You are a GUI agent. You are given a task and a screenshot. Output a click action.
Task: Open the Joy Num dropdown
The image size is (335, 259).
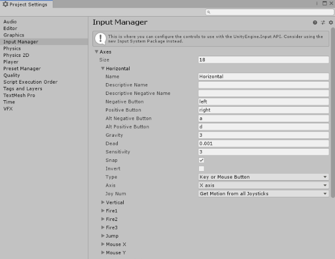point(263,194)
